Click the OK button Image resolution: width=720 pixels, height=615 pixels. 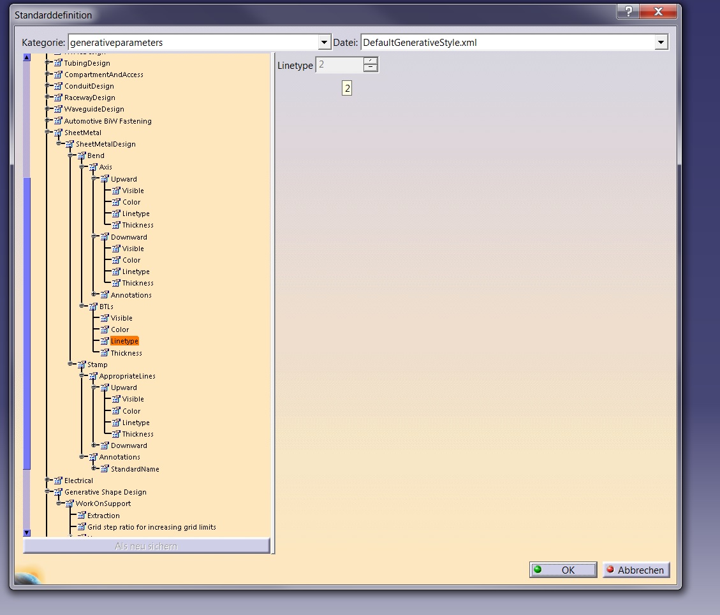pos(563,570)
